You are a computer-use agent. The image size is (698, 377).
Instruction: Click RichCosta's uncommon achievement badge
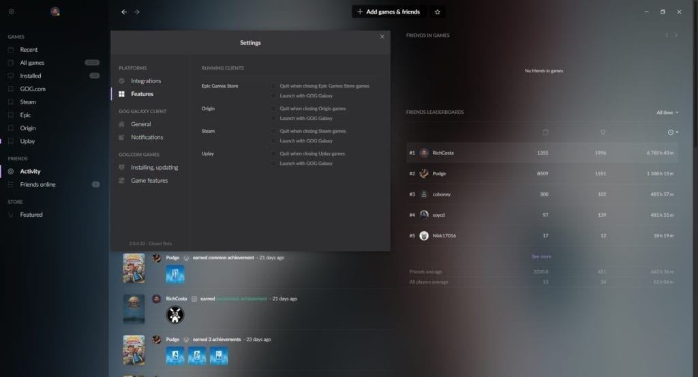pos(175,315)
